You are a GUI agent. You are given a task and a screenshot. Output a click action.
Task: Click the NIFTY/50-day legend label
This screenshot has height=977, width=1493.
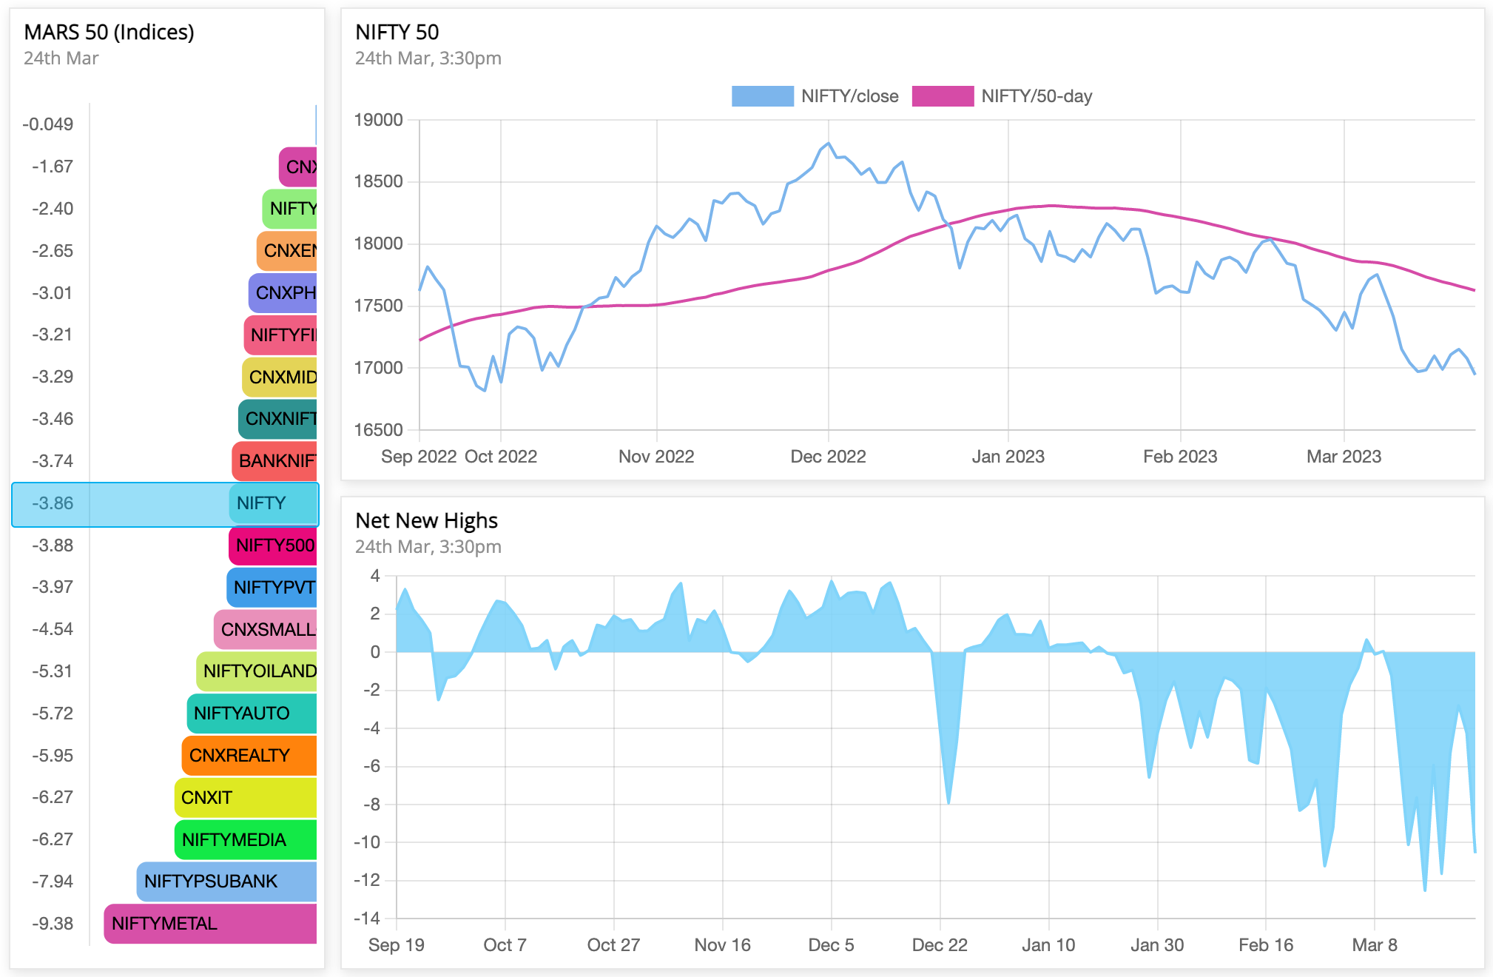[1037, 96]
